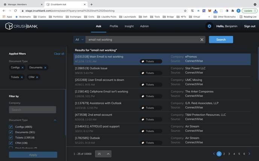Click the Clear all link
This screenshot has height=161, width=259.
tap(59, 54)
